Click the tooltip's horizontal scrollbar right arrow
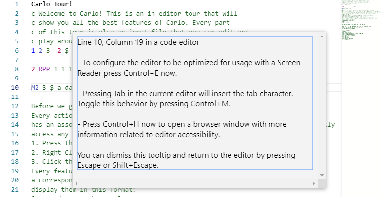 [x=313, y=183]
